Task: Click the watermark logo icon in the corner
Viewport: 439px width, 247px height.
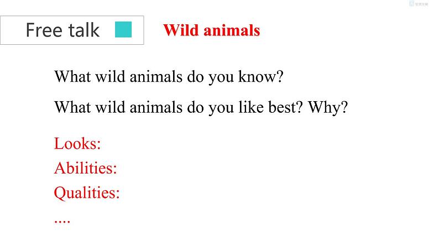Action: (411, 3)
